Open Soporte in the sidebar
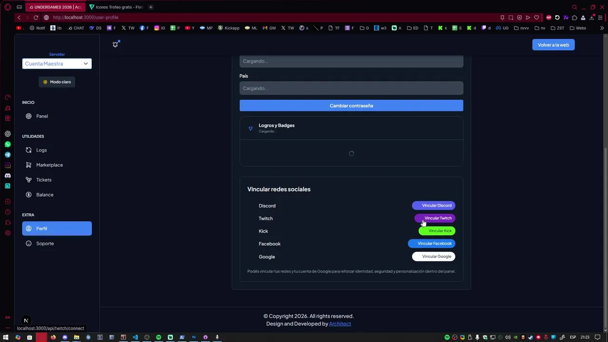This screenshot has width=608, height=342. click(x=57, y=243)
